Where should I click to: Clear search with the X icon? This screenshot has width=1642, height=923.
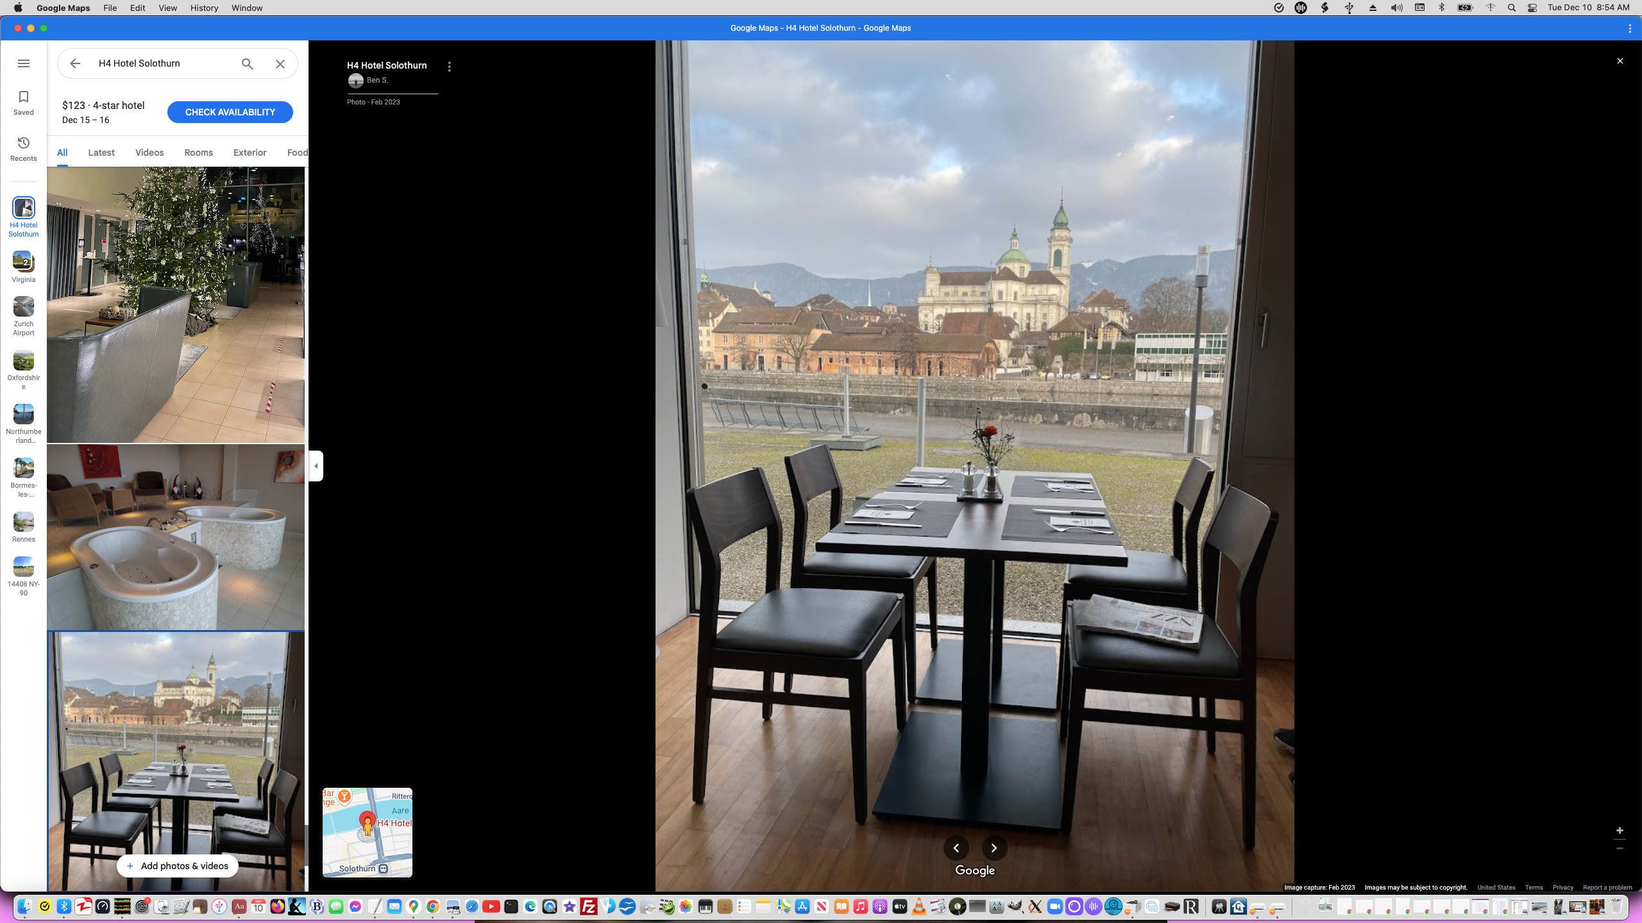click(x=280, y=63)
